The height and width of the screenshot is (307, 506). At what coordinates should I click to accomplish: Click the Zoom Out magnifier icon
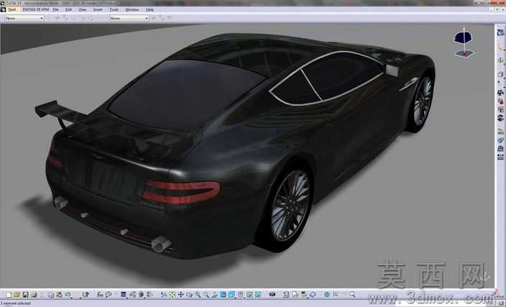tap(206, 295)
